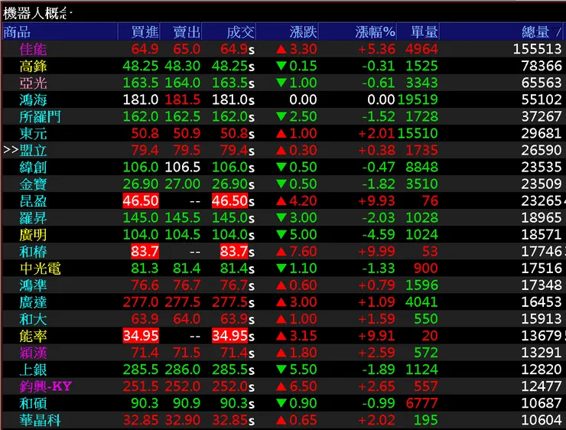The width and height of the screenshot is (566, 430).
Task: Click the highlighted 46.50 bid price of 昆盈
Action: coord(141,200)
